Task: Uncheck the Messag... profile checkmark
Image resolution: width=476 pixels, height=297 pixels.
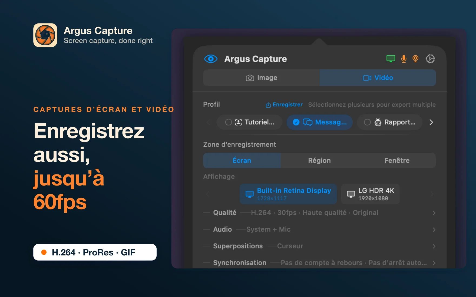Action: pyautogui.click(x=296, y=122)
